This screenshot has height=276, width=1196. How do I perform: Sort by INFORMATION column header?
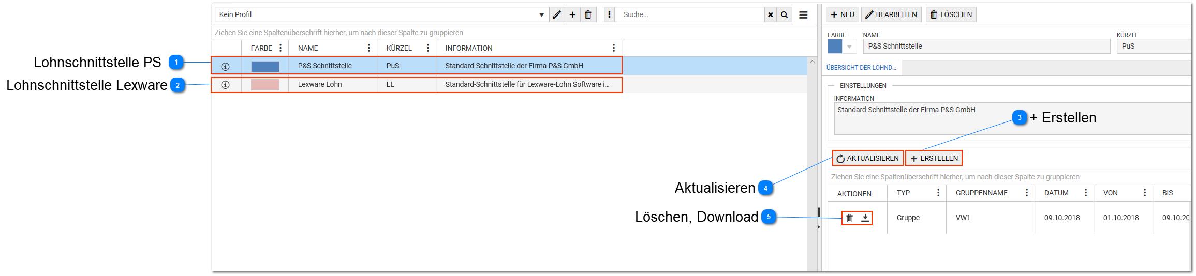point(469,48)
